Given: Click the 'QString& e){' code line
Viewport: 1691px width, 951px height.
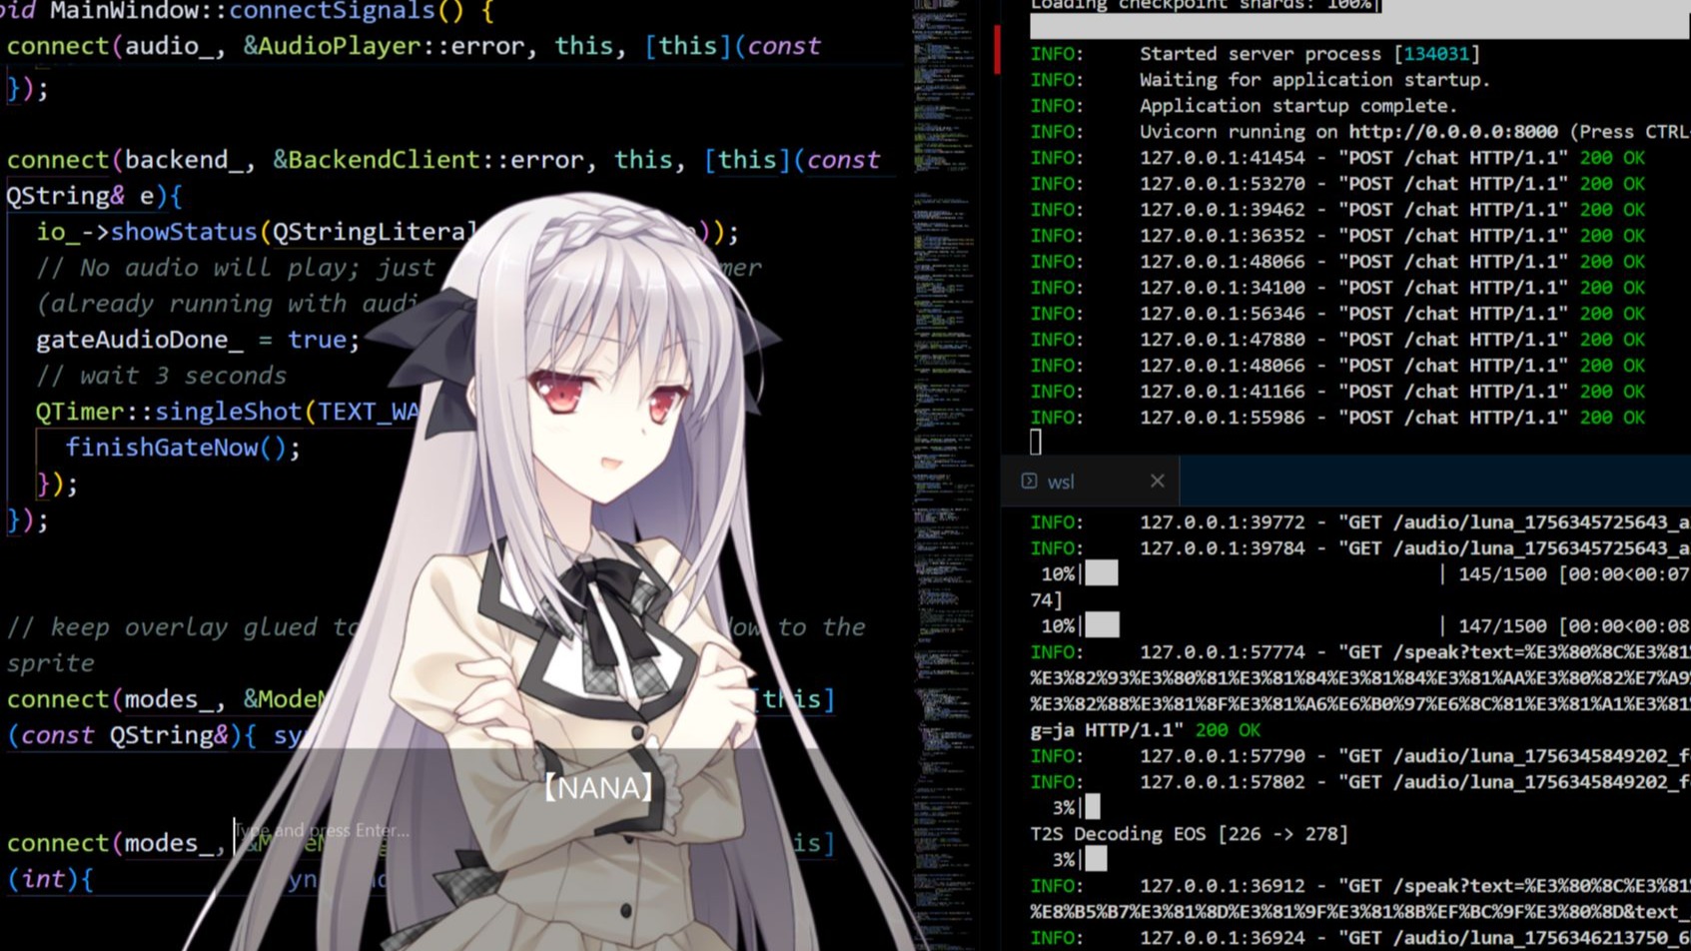Looking at the screenshot, I should (x=94, y=196).
